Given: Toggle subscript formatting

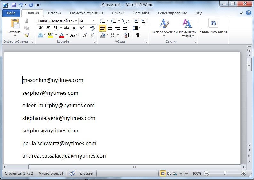Looking at the screenshot, I should coord(74,28).
